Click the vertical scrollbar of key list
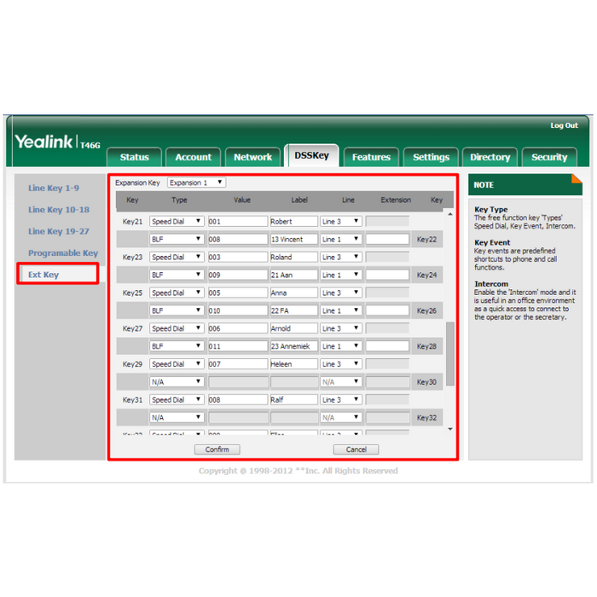The height and width of the screenshot is (597, 597). pos(450,354)
